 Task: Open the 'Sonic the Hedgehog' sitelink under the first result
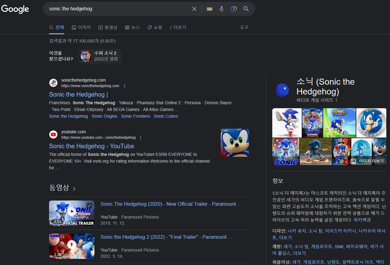pos(68,116)
